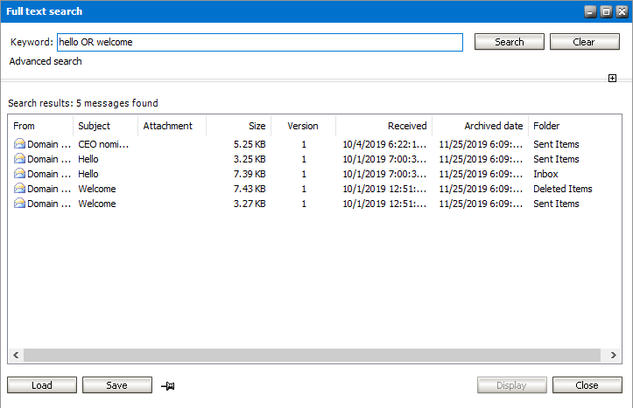Click the 5.25 KB size cell

[x=250, y=144]
